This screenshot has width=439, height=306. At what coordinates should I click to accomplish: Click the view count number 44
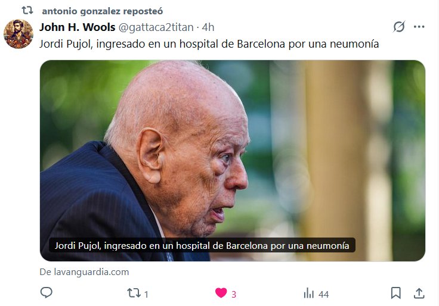[324, 294]
